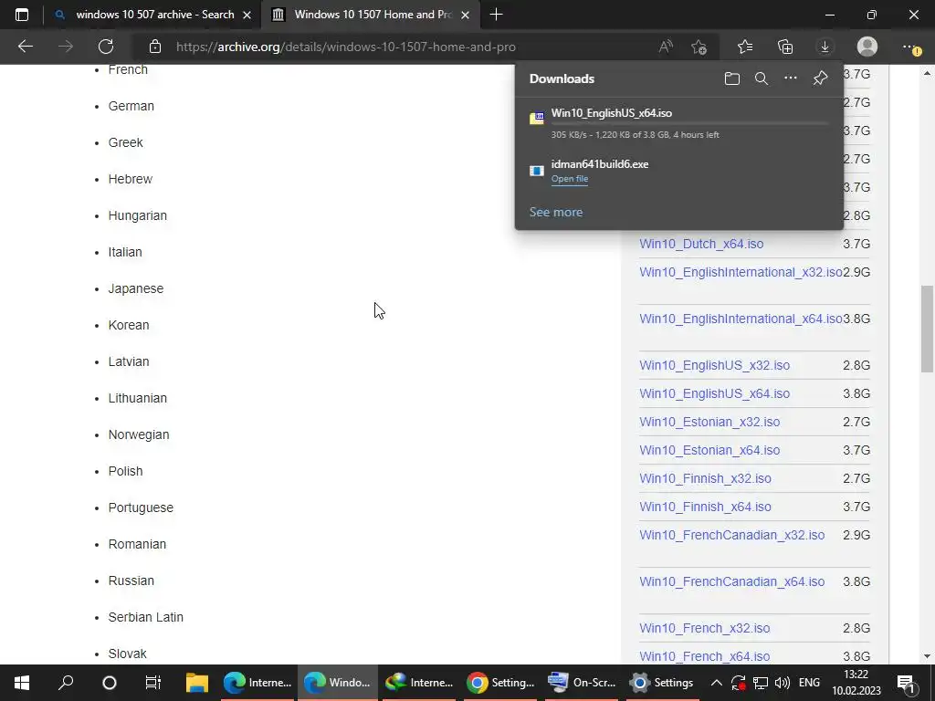Select the Win10_EnglishUS_x64.iso download entry
The image size is (935, 701).
679,123
